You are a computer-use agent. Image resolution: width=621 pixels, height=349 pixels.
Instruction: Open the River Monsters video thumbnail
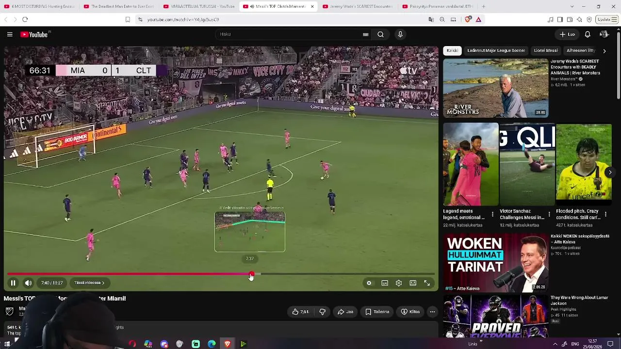click(496, 88)
